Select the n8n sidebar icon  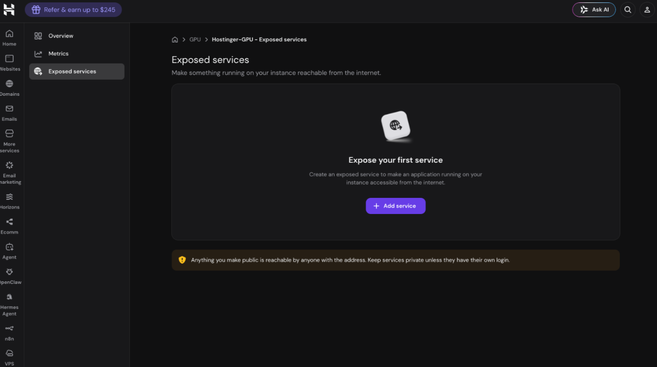[9, 328]
